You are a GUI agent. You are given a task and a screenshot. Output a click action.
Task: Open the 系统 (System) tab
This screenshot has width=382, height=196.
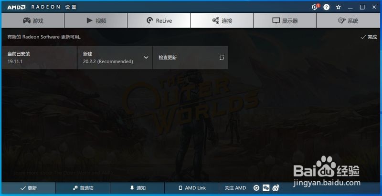pos(348,20)
